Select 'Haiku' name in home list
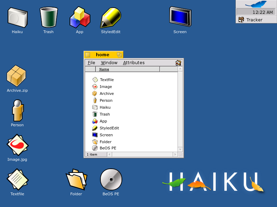Viewport: 277px width, 207px height. tap(105, 107)
